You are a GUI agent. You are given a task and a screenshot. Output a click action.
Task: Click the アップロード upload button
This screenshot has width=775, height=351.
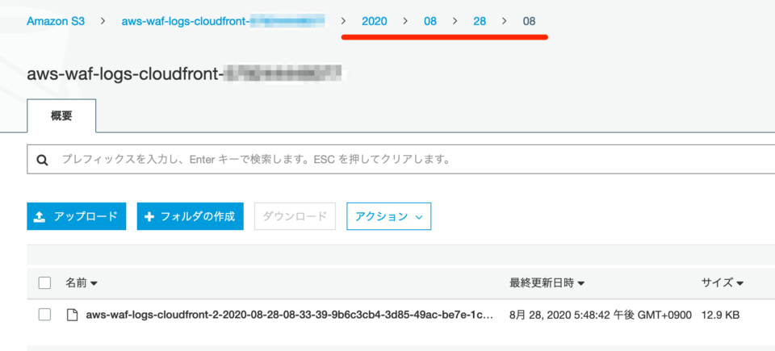click(76, 216)
